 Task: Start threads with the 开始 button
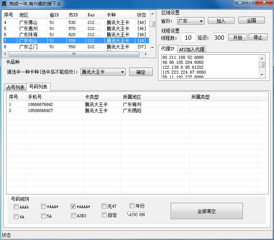pyautogui.click(x=238, y=37)
